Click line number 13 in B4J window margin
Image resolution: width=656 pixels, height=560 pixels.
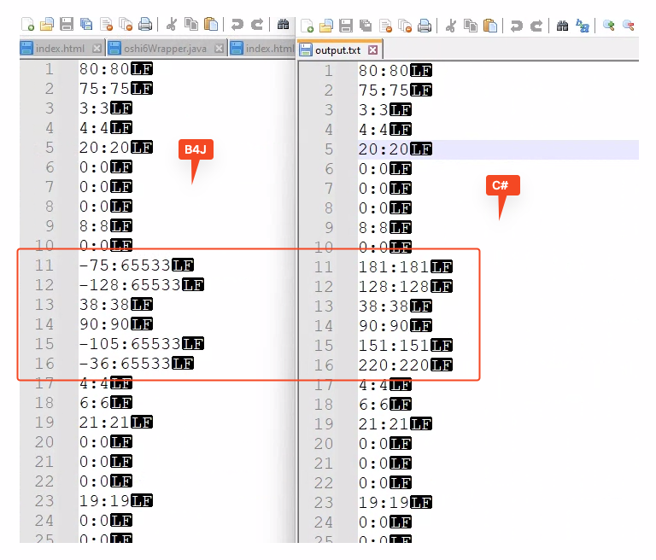coord(44,305)
